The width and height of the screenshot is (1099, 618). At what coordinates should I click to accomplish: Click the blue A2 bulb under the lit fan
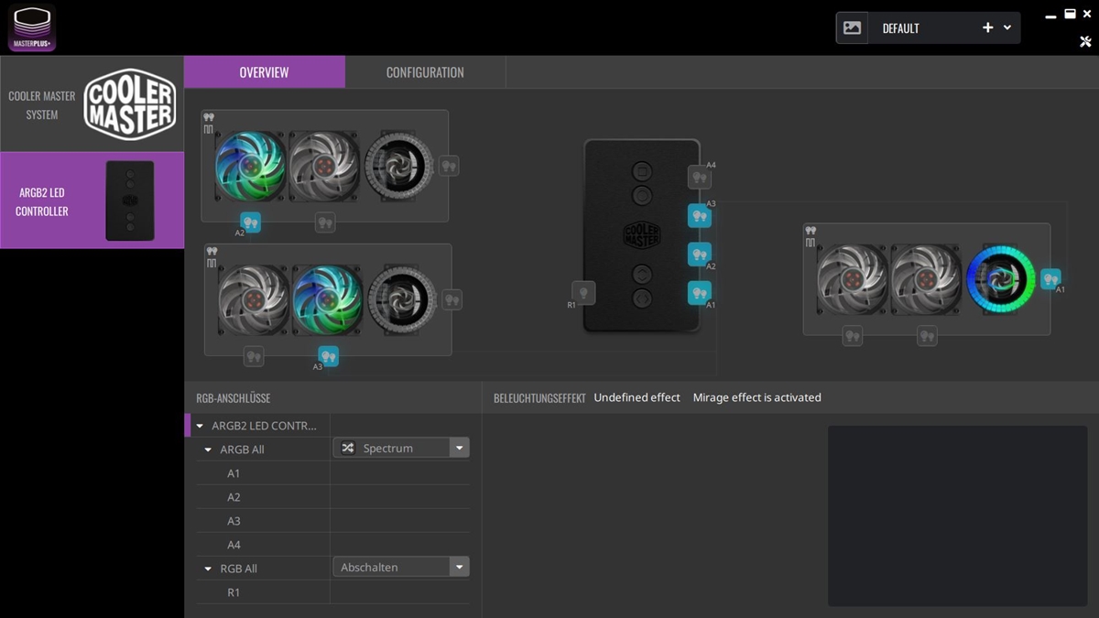click(x=250, y=222)
